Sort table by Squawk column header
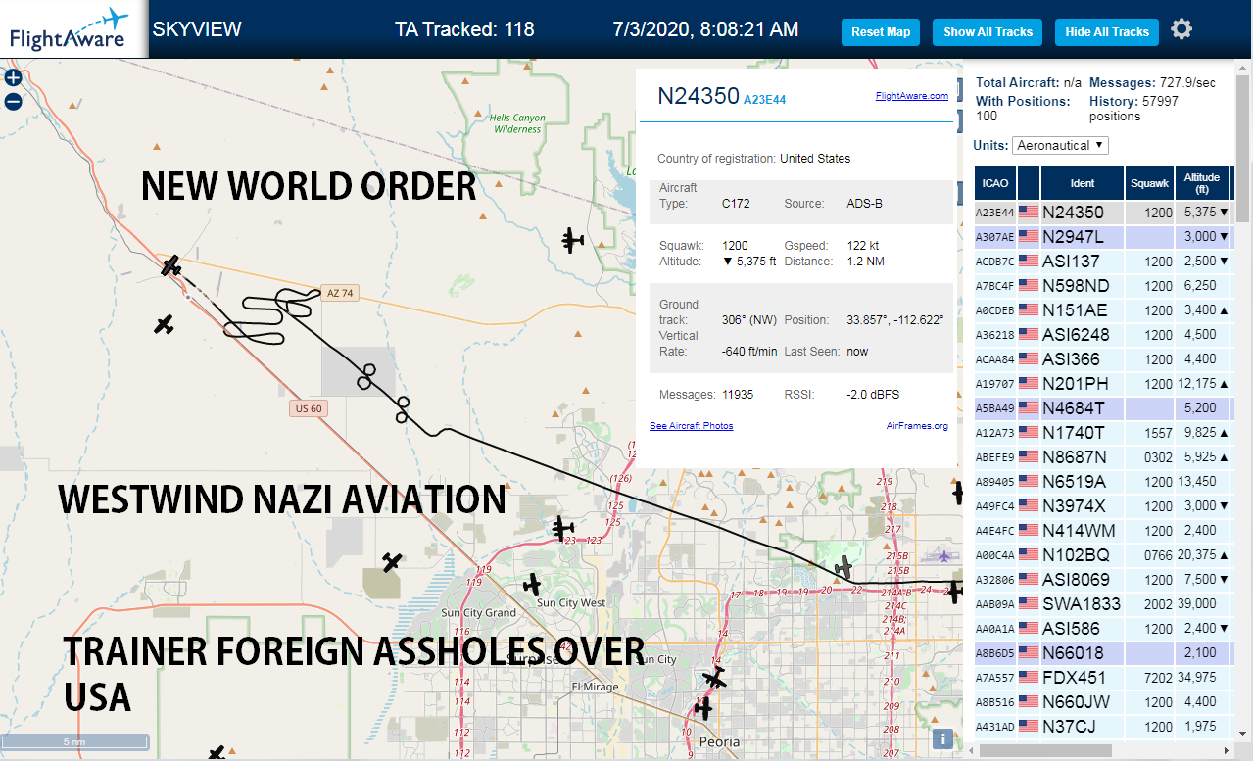Screen dimensions: 1253x761 tap(1150, 183)
